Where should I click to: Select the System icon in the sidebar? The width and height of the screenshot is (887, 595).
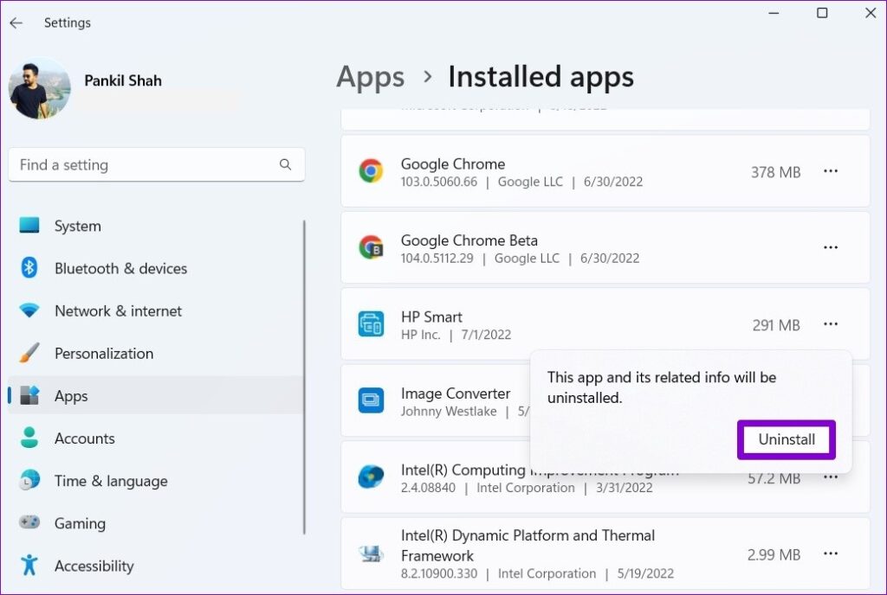(27, 226)
